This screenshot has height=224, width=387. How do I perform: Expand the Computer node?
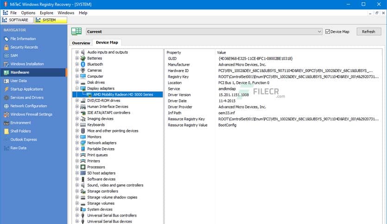pos(77,76)
